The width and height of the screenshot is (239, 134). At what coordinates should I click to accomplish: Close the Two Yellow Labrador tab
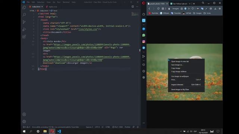[190, 4]
